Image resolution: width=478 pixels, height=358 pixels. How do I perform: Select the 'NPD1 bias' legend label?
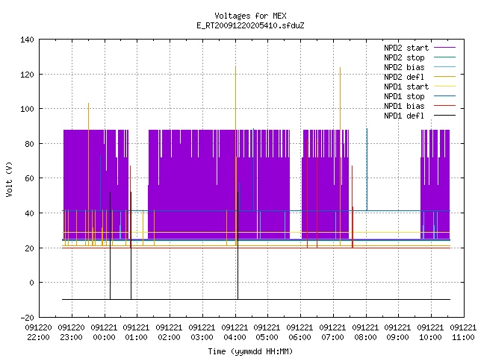coord(404,106)
